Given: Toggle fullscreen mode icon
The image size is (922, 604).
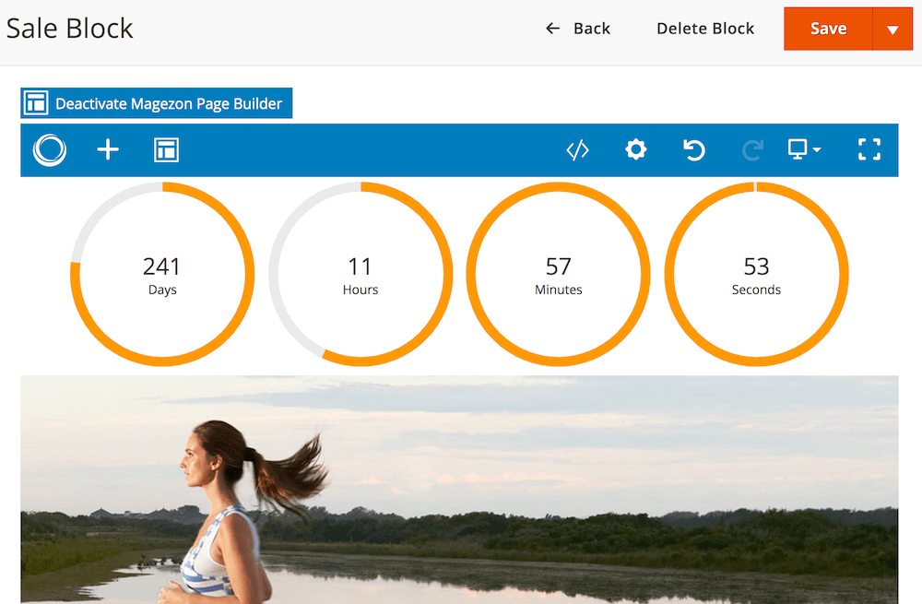Looking at the screenshot, I should pyautogui.click(x=869, y=149).
